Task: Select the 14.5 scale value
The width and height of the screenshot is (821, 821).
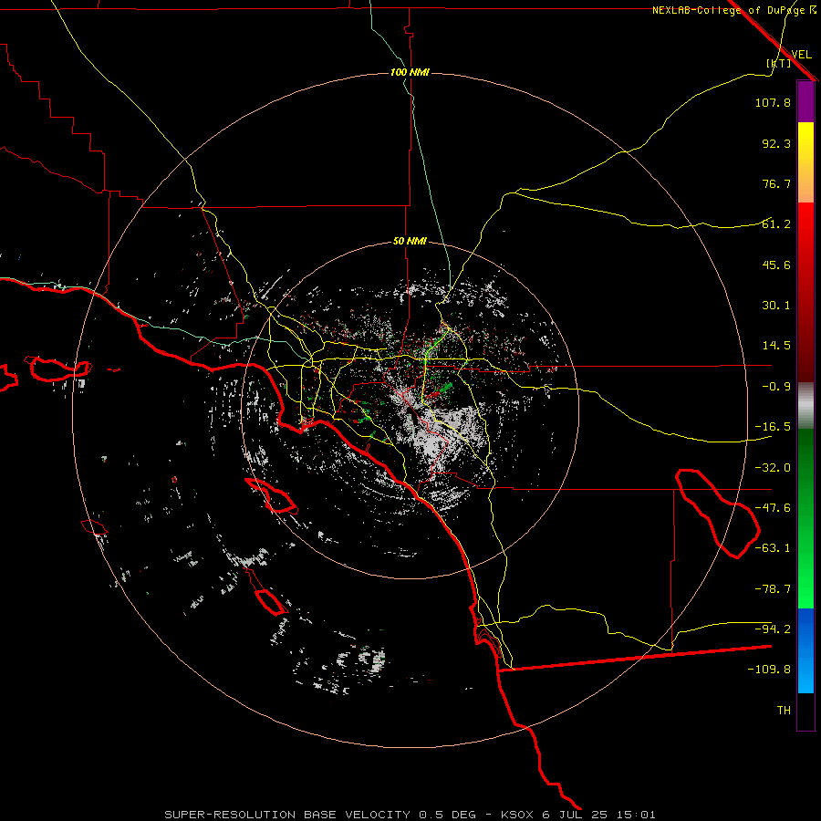Action: point(776,346)
